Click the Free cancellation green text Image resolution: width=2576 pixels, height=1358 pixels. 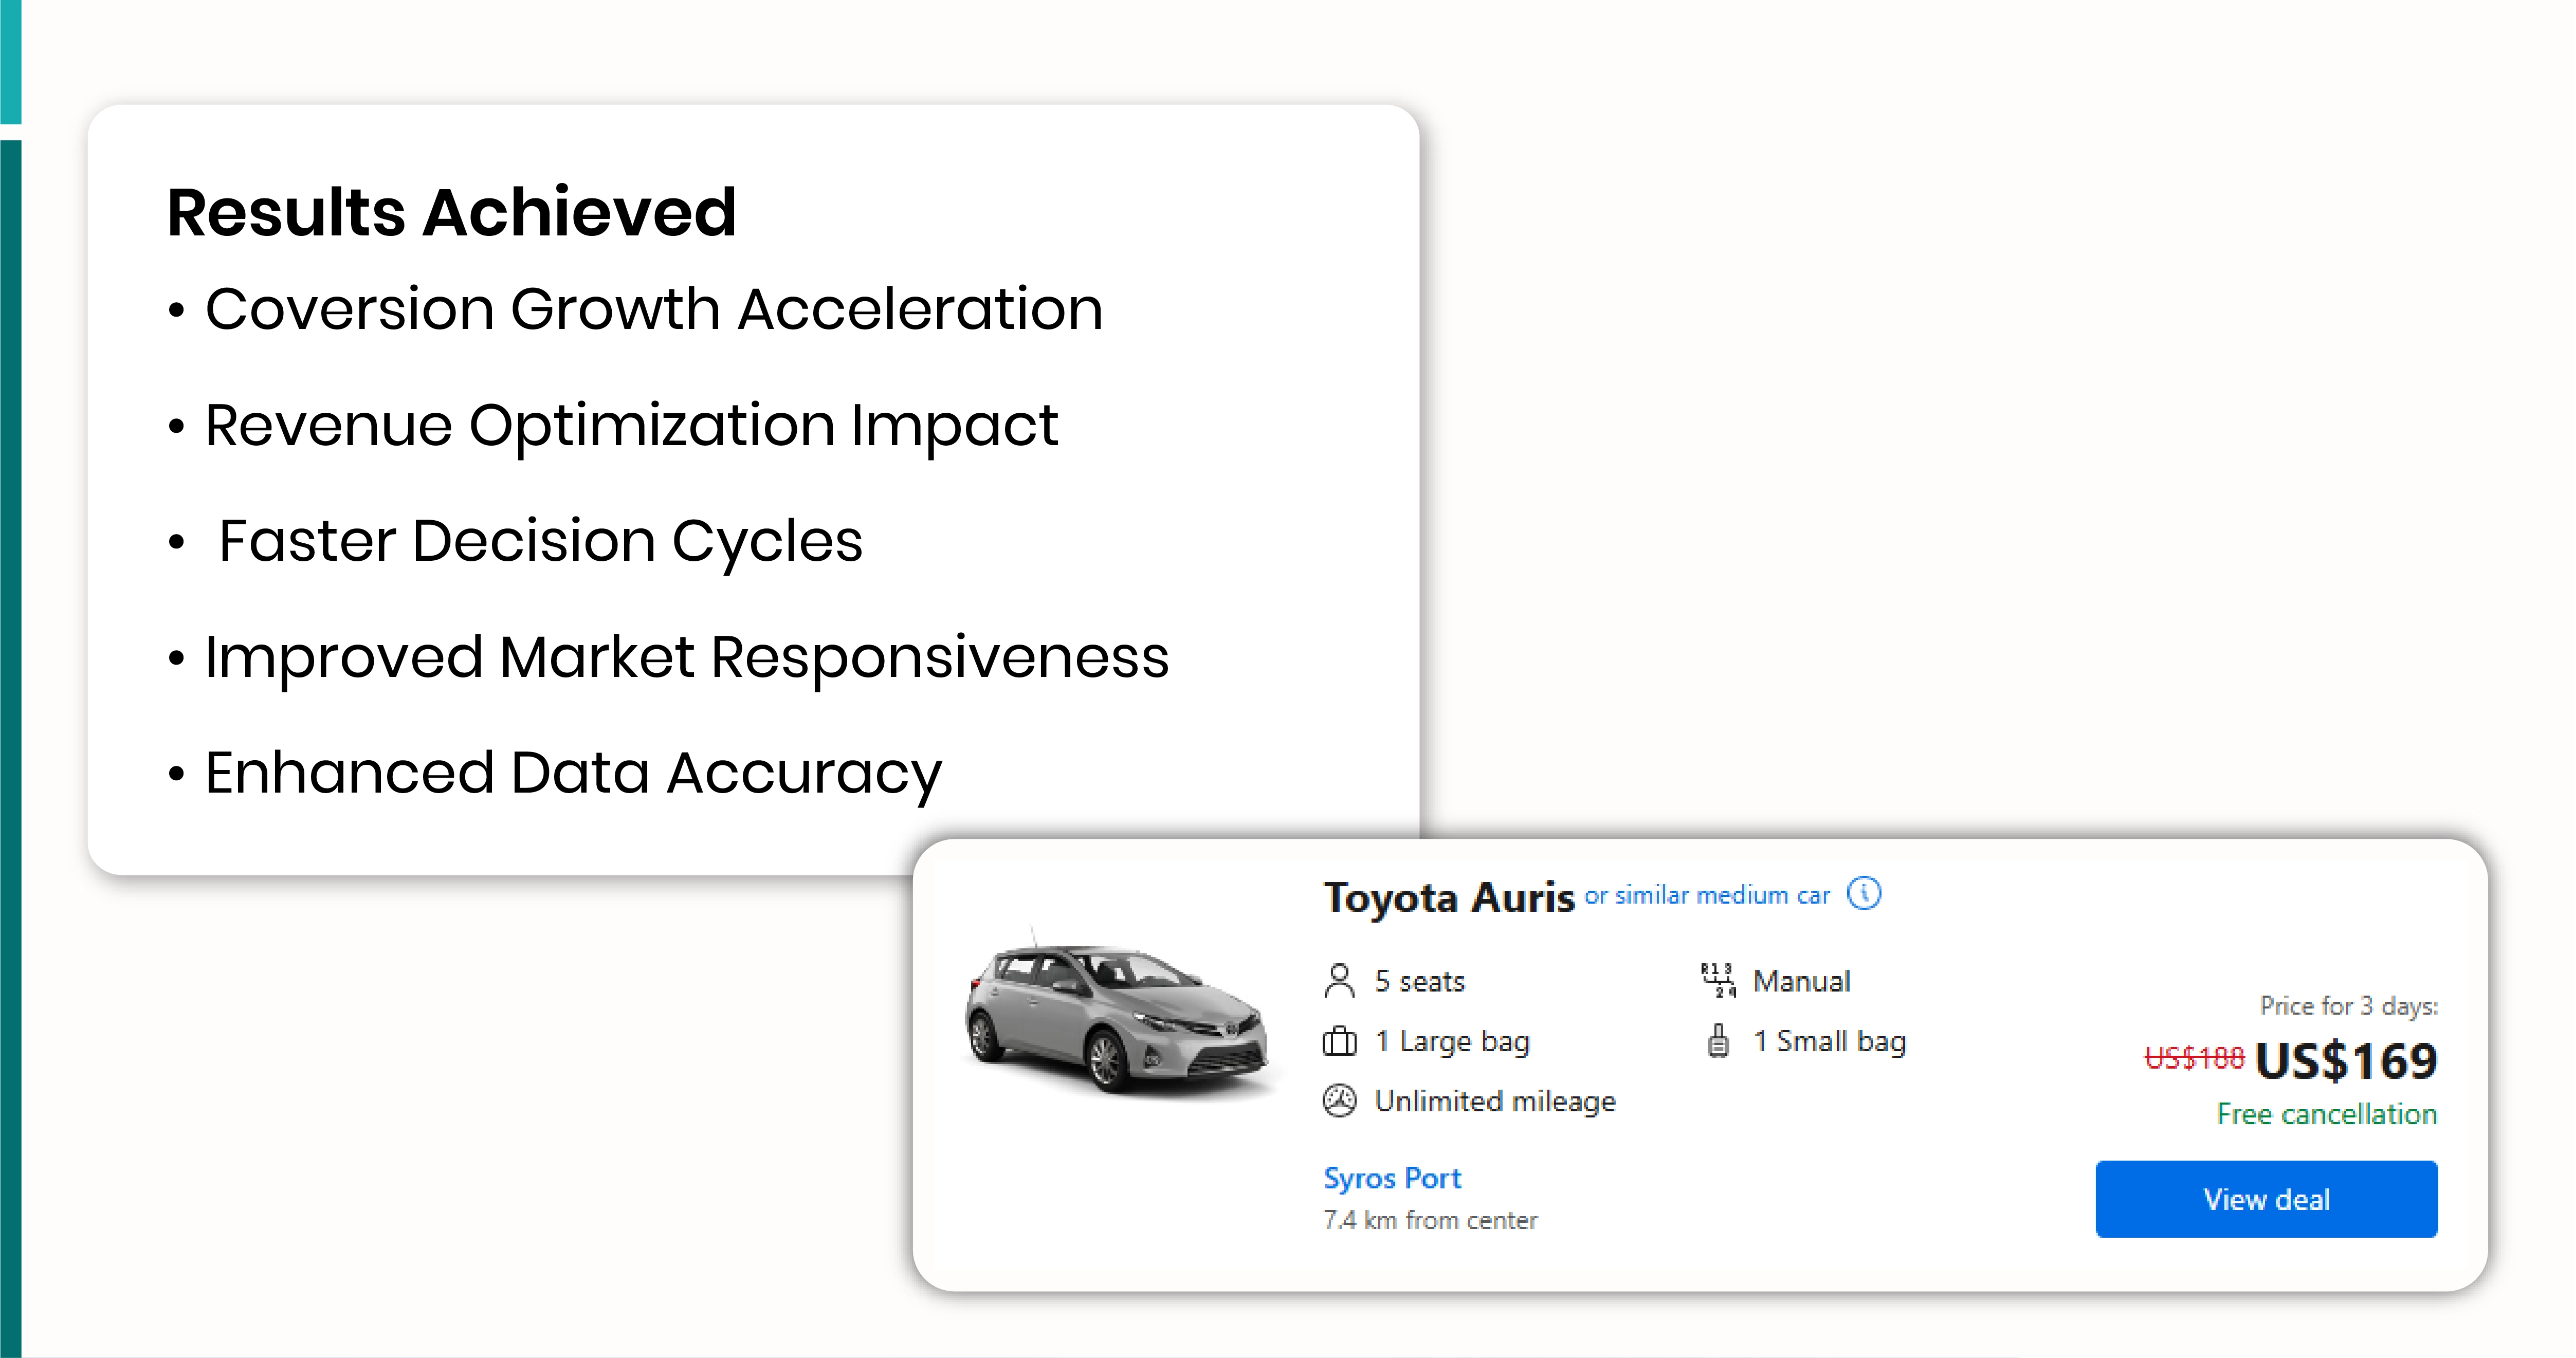pyautogui.click(x=2326, y=1114)
